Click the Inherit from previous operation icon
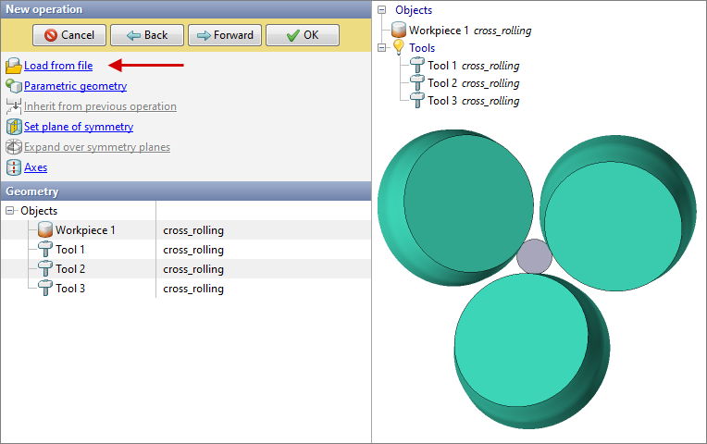The width and height of the screenshot is (707, 444). pos(13,106)
